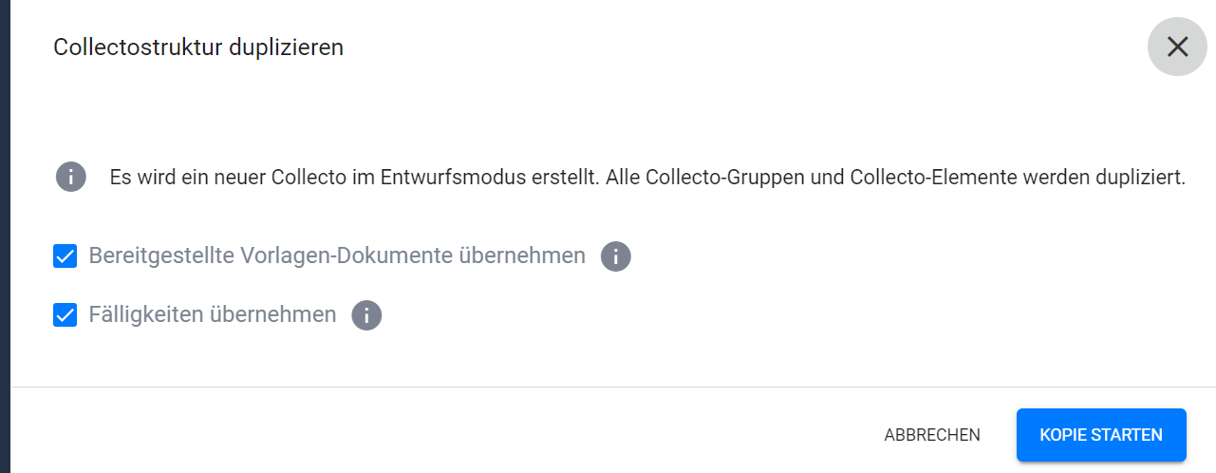Click the divider line above the footer buttons
1216x473 pixels.
point(613,387)
